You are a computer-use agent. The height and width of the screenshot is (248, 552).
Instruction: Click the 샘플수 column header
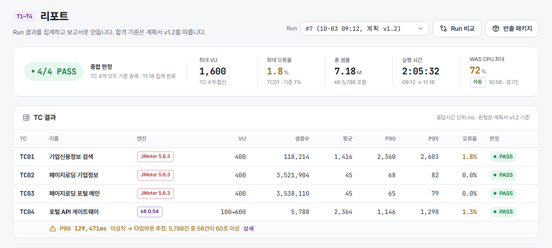(x=302, y=139)
